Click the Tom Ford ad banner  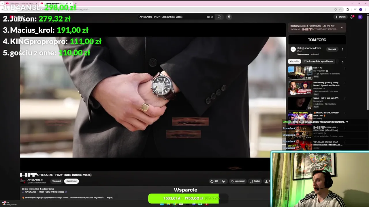(317, 40)
